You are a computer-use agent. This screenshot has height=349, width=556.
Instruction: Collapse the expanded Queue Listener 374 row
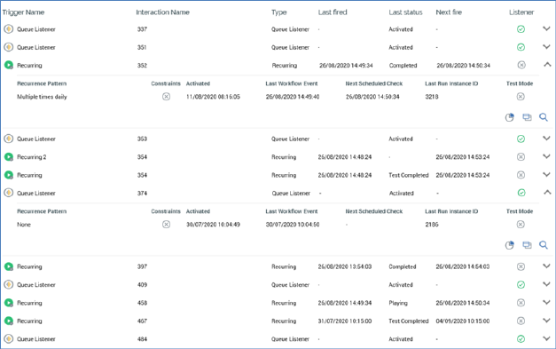pos(547,192)
